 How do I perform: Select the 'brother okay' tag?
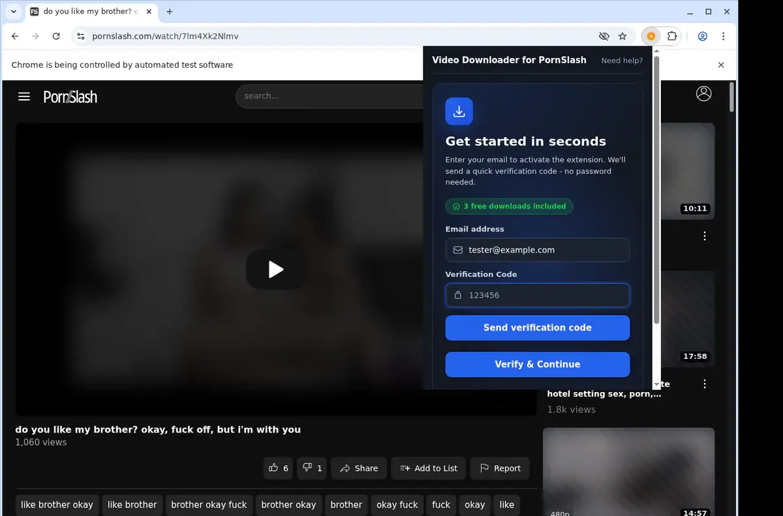coord(288,505)
